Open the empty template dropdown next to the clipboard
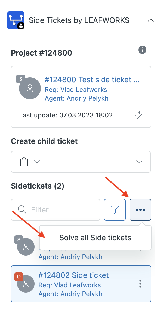Screen dimensions: 166x316 [139, 162]
